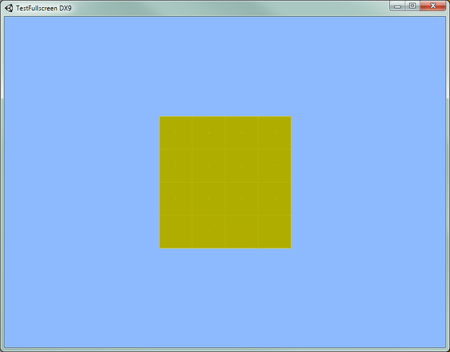Close the TestFullscreen DX9 window
The width and height of the screenshot is (450, 352).
(433, 6)
